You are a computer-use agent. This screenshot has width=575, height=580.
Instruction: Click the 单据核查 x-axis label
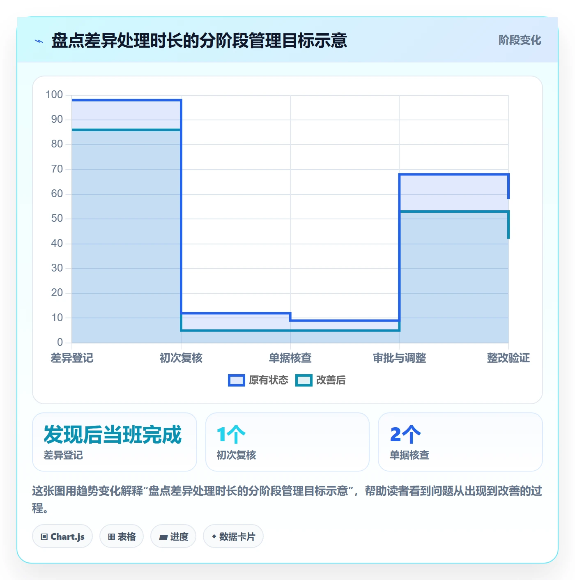tap(290, 358)
